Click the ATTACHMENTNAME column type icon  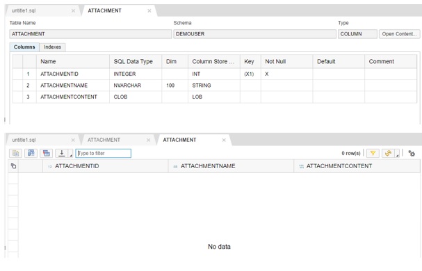click(175, 167)
